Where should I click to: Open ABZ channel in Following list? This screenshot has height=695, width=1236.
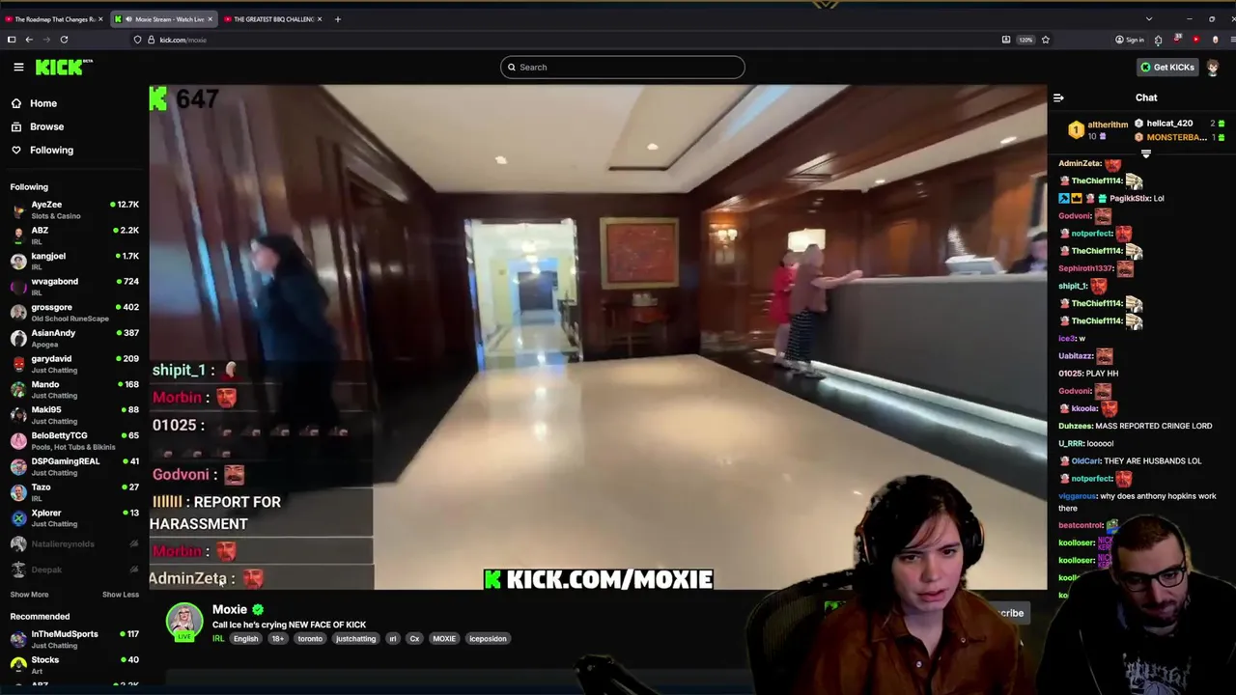coord(74,235)
